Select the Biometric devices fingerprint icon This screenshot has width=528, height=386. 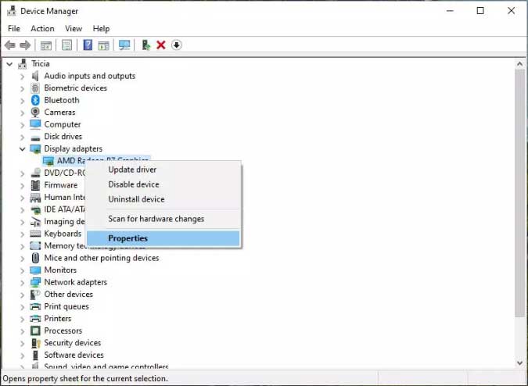(35, 88)
